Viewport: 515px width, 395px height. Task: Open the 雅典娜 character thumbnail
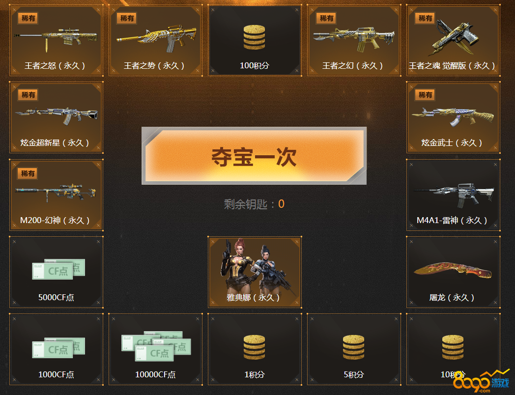coord(255,272)
